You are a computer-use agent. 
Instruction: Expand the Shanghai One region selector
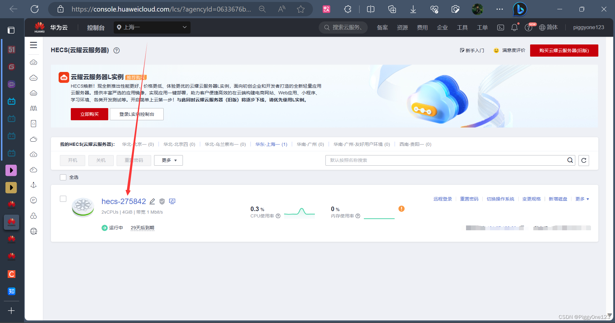[152, 28]
